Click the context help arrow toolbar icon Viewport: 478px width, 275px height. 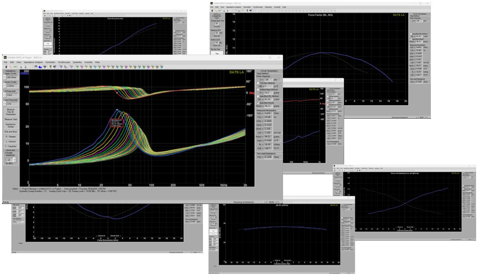coord(55,67)
